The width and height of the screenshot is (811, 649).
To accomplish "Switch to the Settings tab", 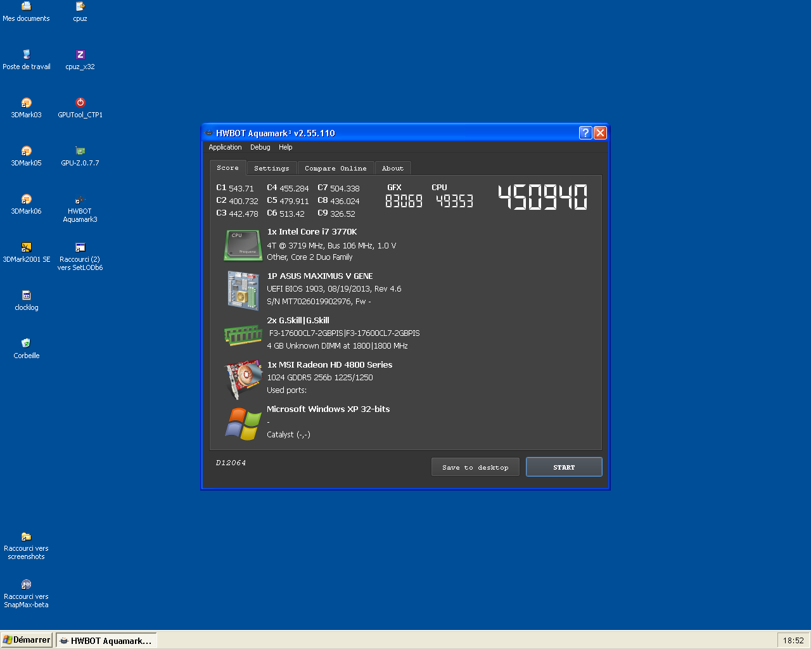I will [271, 168].
